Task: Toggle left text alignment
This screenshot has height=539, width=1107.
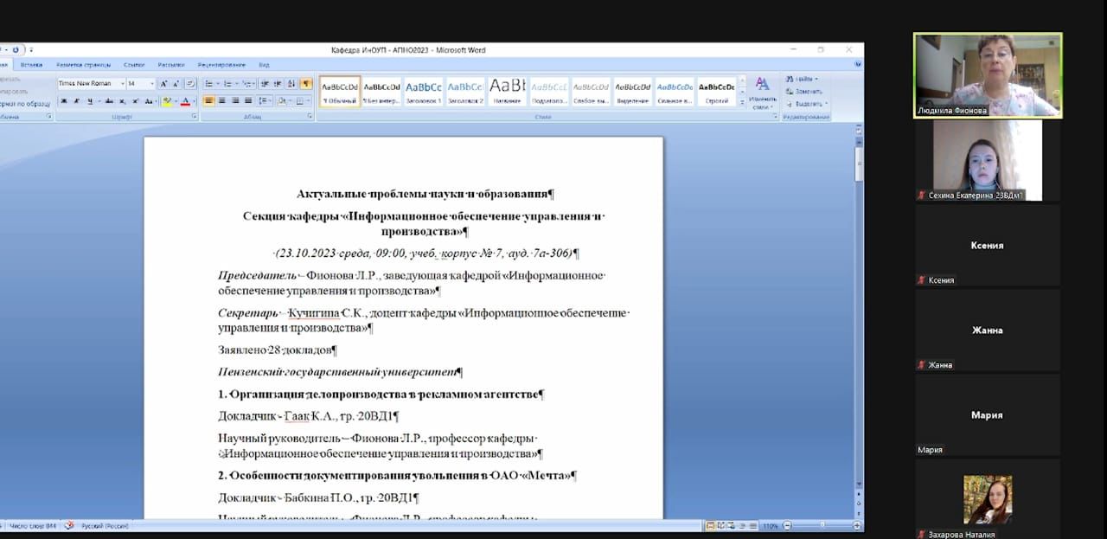Action: click(x=208, y=101)
